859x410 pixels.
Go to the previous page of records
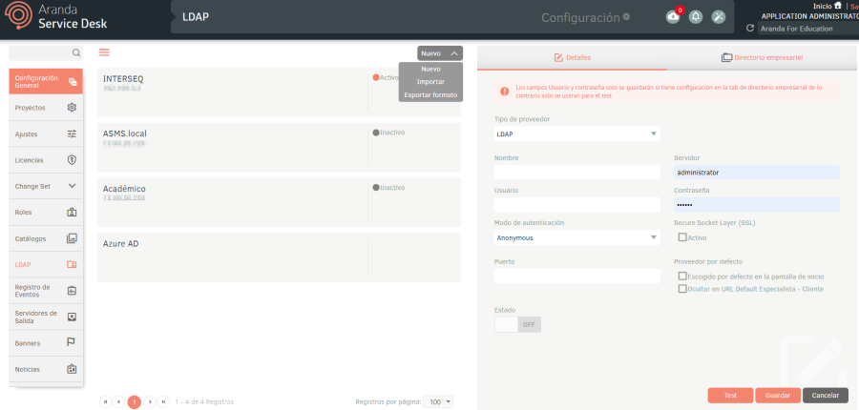tap(118, 401)
